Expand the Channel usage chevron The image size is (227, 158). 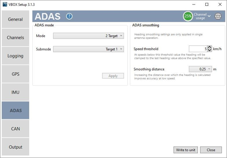tap(209, 16)
